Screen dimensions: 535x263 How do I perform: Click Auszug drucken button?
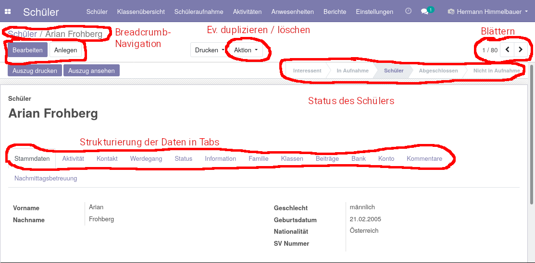35,71
